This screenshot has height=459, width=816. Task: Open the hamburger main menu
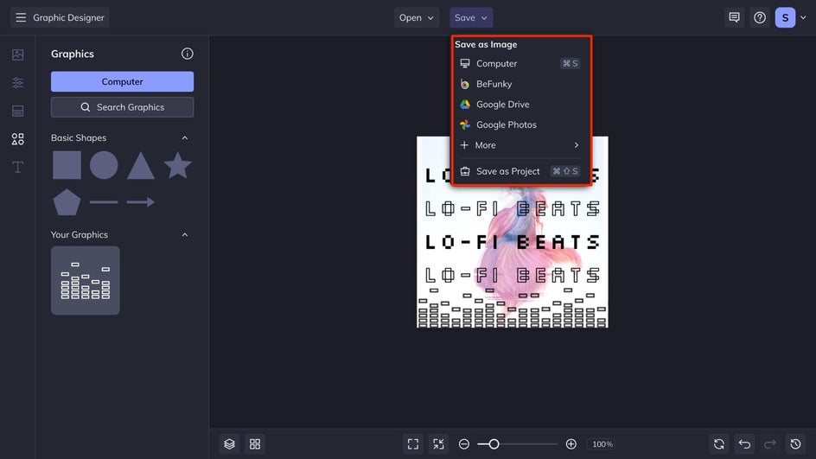(21, 17)
